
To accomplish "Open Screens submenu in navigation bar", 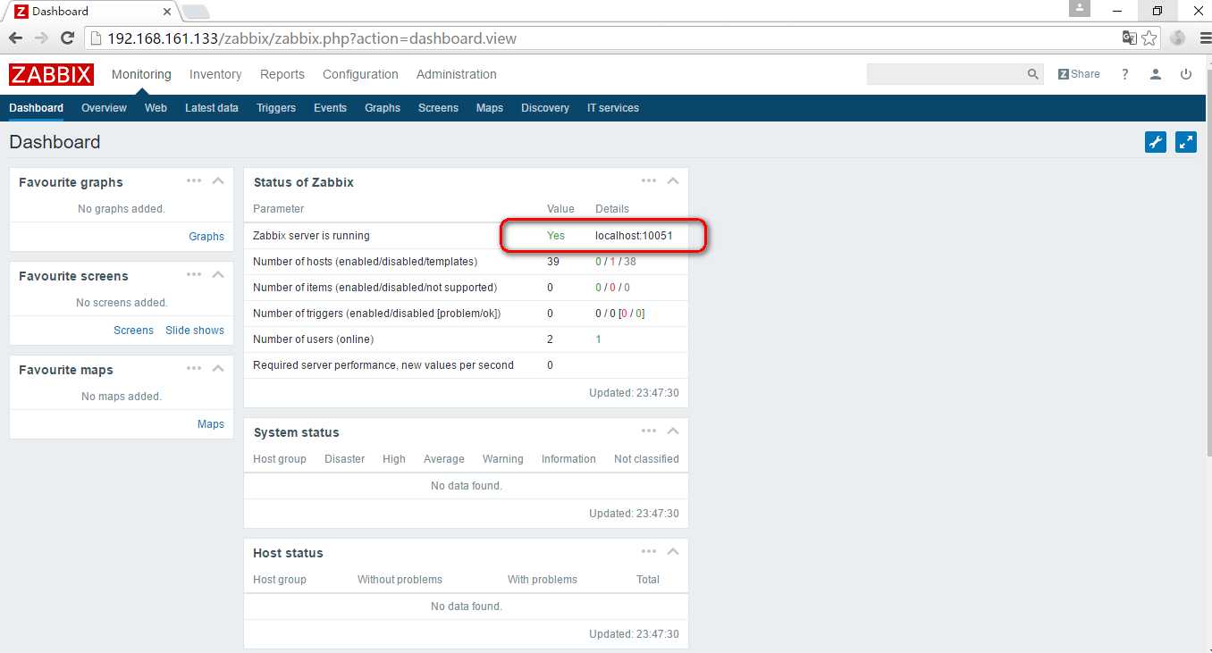I will (x=438, y=108).
